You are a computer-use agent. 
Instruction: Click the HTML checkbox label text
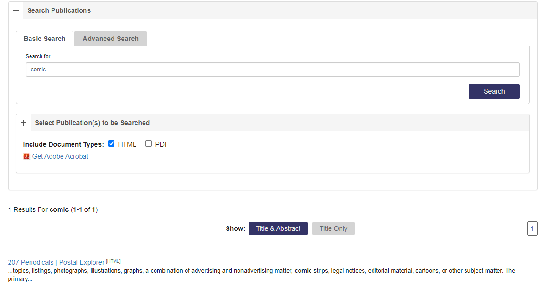click(x=127, y=144)
